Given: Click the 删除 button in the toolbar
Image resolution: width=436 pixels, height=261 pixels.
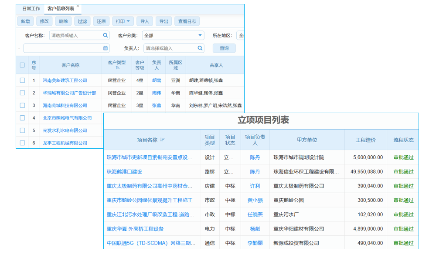Looking at the screenshot, I should coord(63,21).
